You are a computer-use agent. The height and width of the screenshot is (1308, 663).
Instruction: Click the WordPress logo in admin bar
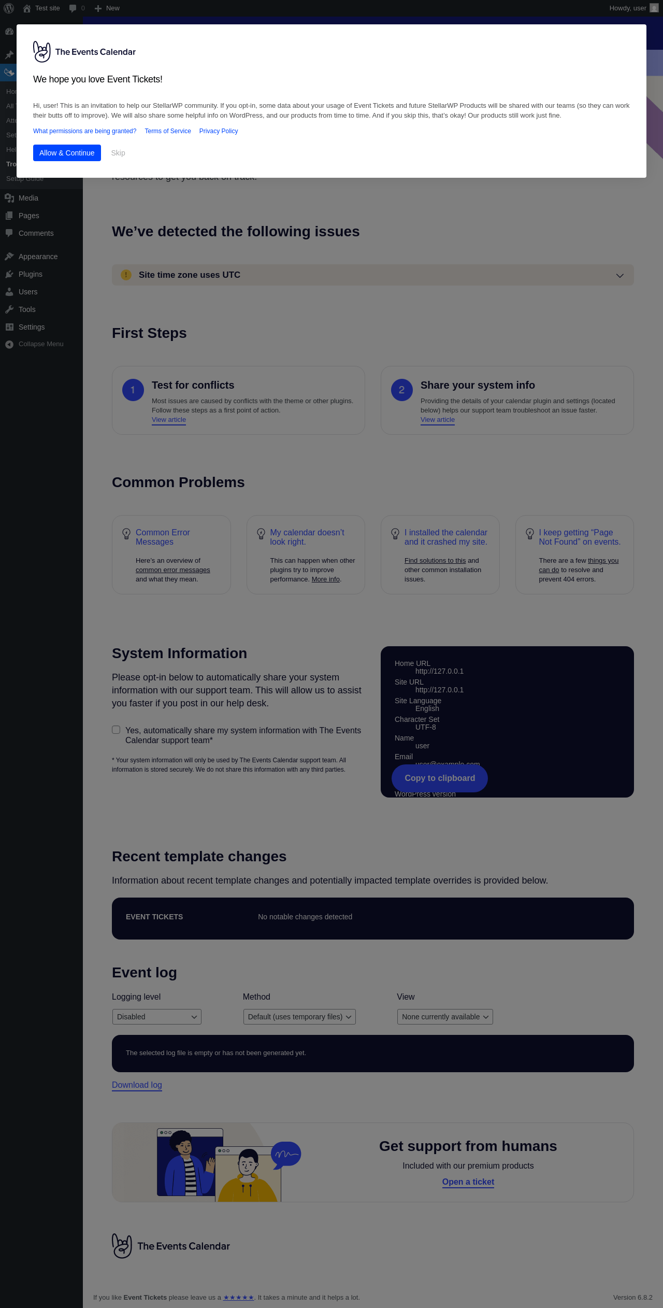[x=9, y=8]
